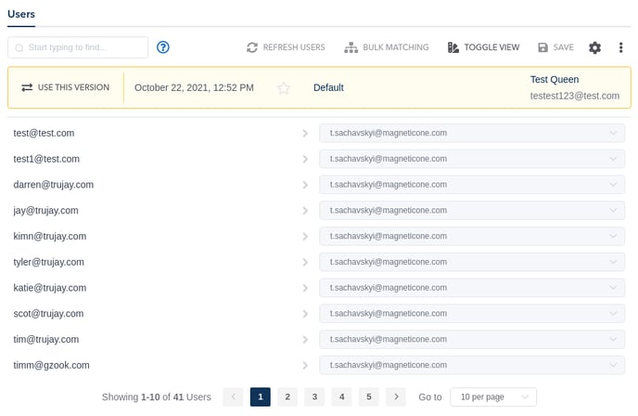
Task: Open matching dropdown for scot@trujay.com
Action: [x=472, y=313]
